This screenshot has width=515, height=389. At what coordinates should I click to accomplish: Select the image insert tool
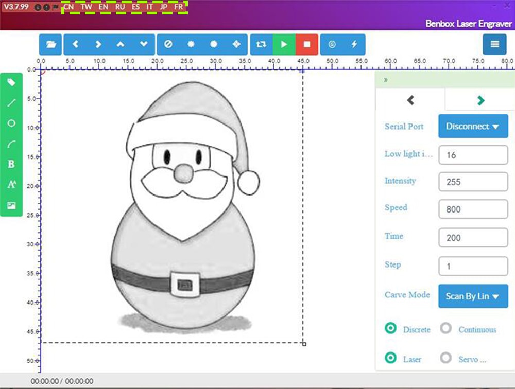[11, 205]
